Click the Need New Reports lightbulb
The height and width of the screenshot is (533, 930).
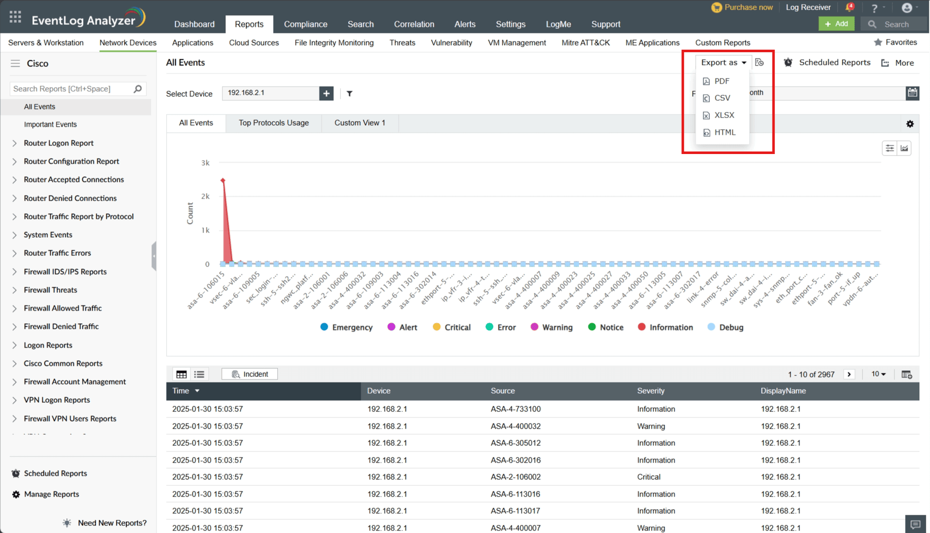[67, 523]
